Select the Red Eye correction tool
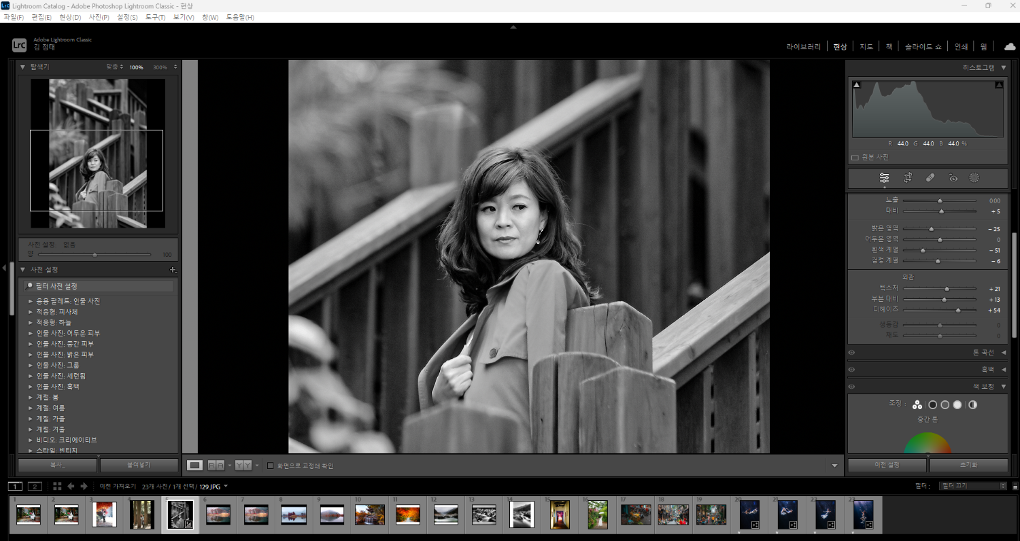 point(953,178)
